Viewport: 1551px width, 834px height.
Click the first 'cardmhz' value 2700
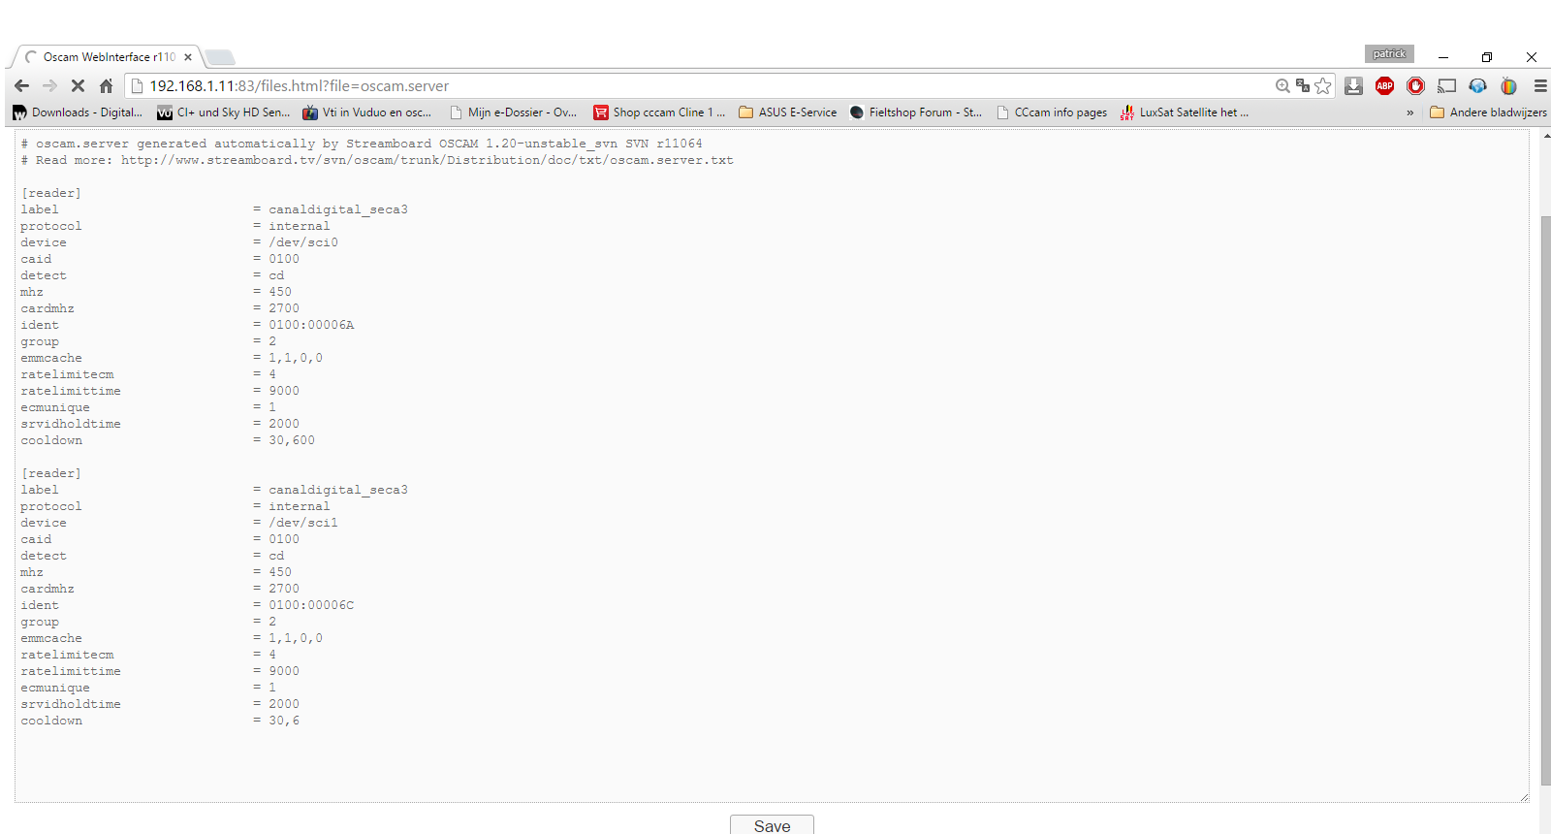(x=284, y=308)
